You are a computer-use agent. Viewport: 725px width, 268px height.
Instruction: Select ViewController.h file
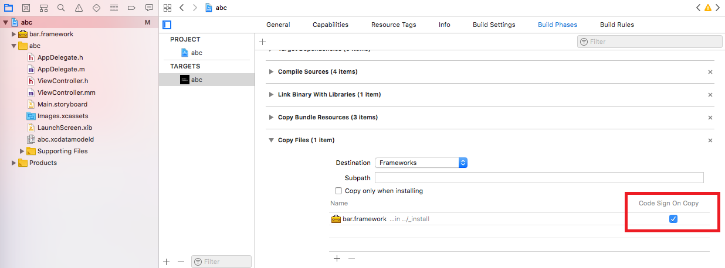(x=62, y=81)
